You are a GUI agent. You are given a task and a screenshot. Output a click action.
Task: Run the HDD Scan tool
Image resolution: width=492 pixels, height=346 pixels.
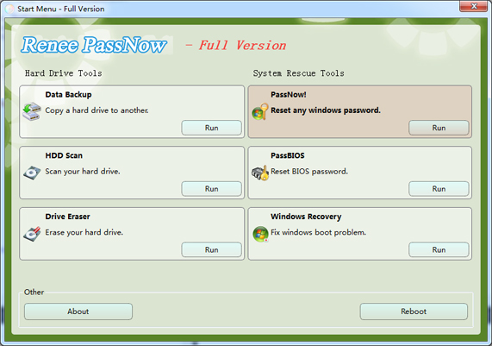pos(211,189)
